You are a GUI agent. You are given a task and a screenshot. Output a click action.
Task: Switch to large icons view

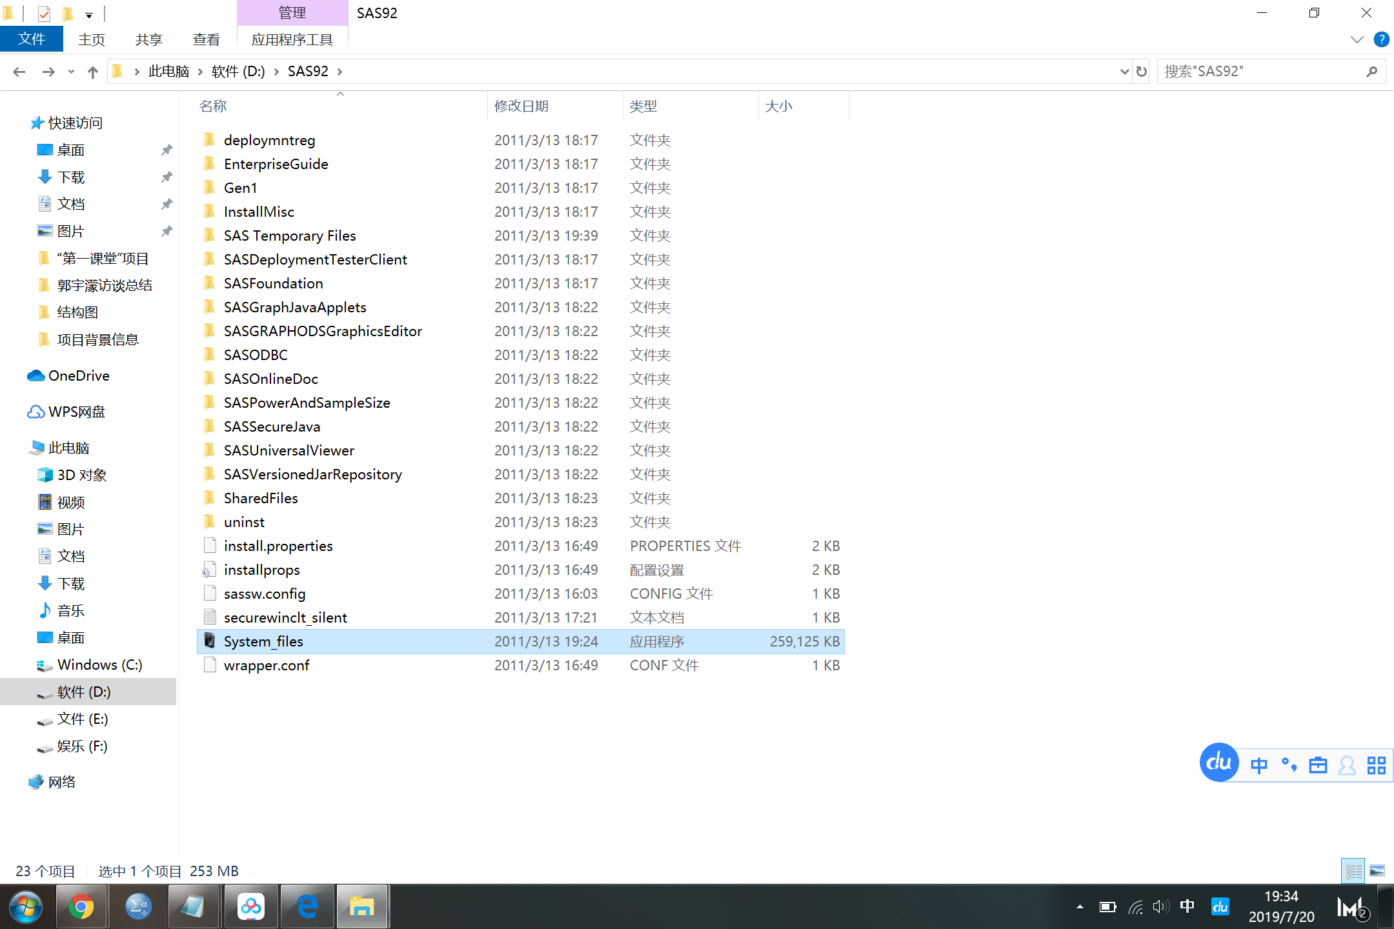click(1377, 871)
